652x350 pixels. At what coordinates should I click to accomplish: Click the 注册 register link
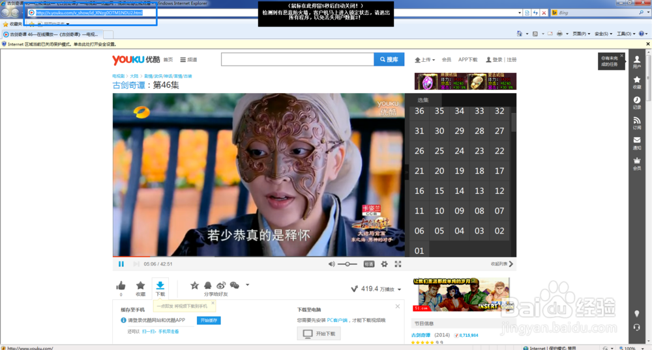coord(511,60)
